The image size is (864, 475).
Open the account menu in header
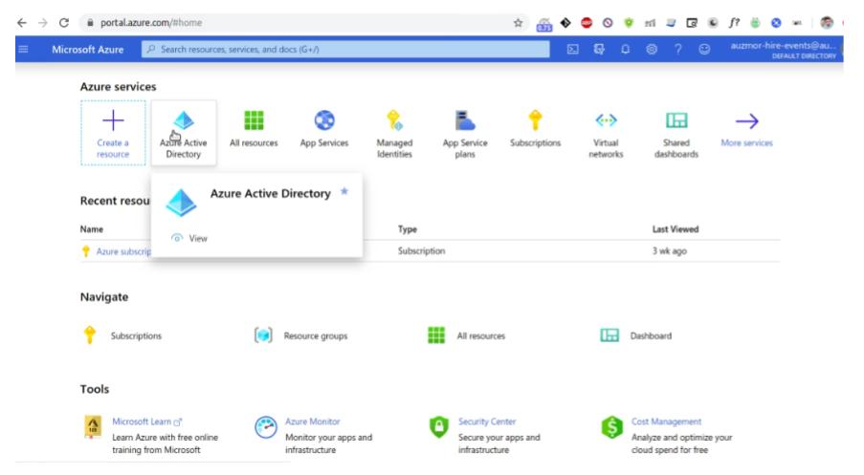[783, 50]
